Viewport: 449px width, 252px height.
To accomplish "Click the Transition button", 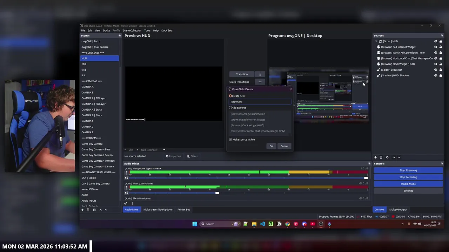I will [x=242, y=74].
